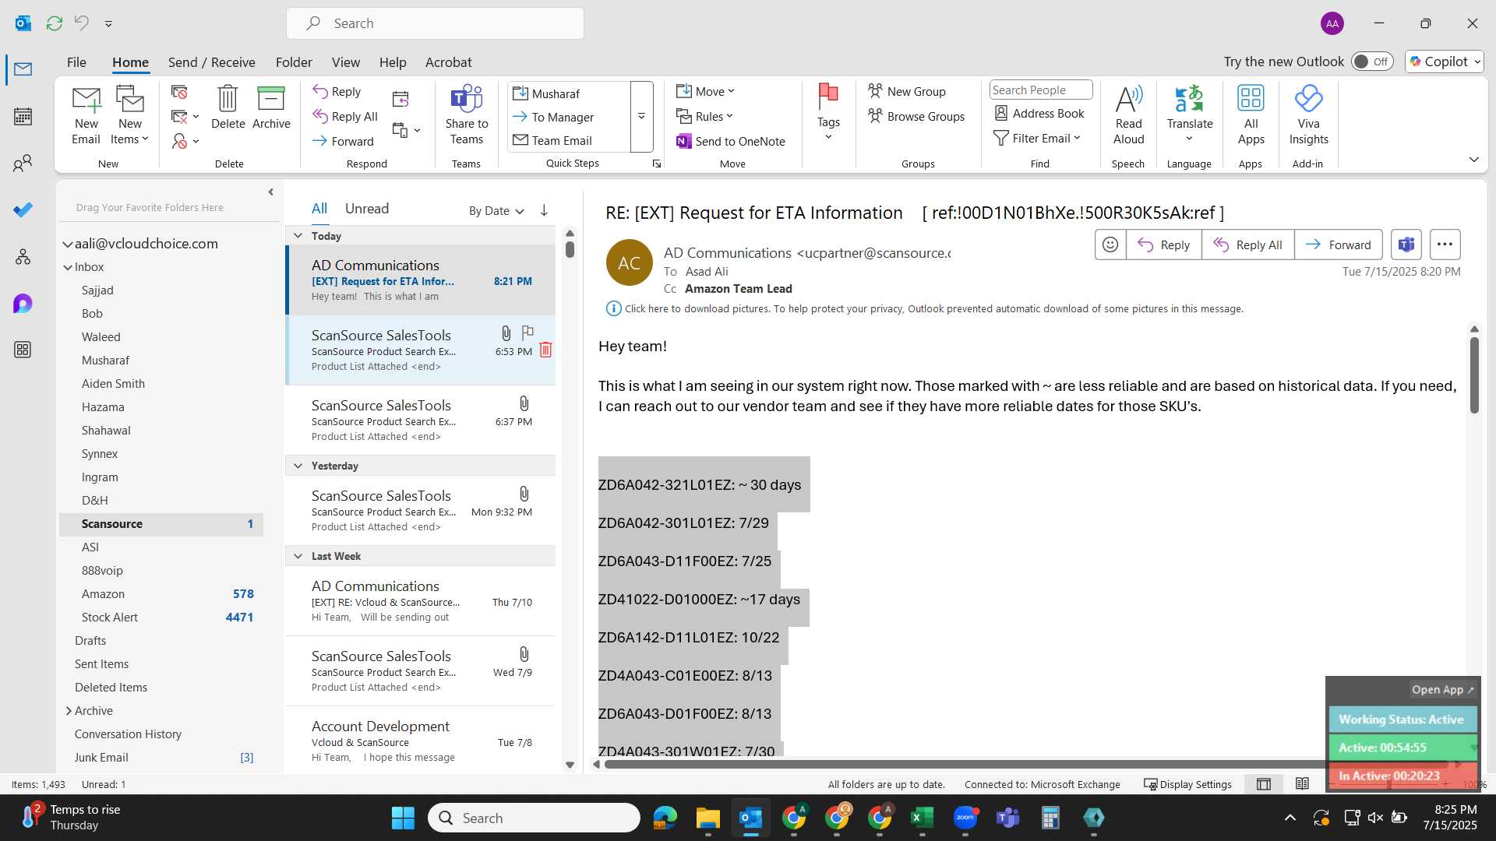Click the emoji reaction button in message header
Image resolution: width=1496 pixels, height=841 pixels.
click(1110, 245)
